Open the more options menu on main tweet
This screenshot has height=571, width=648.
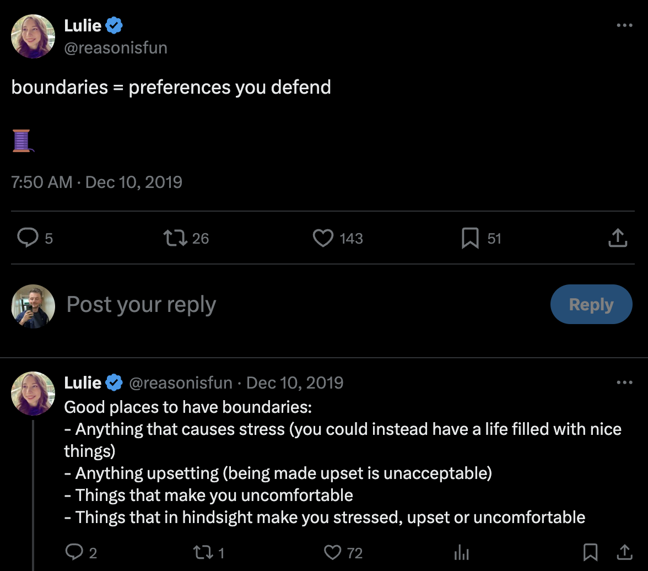[624, 25]
